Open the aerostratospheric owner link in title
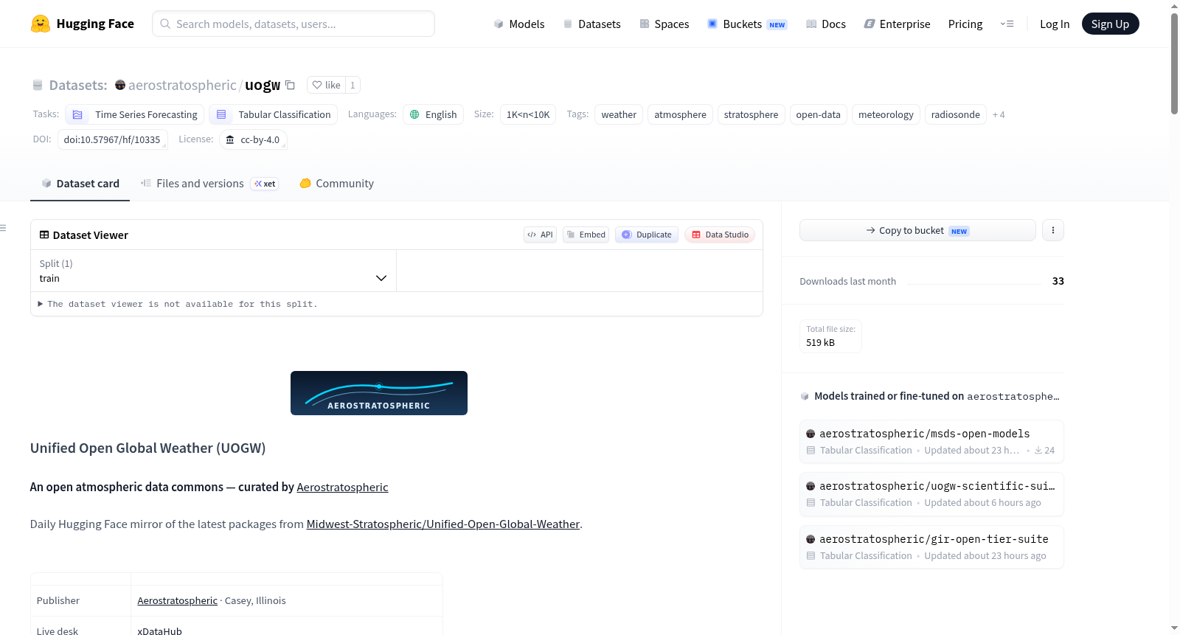This screenshot has height=635, width=1180. (x=182, y=85)
